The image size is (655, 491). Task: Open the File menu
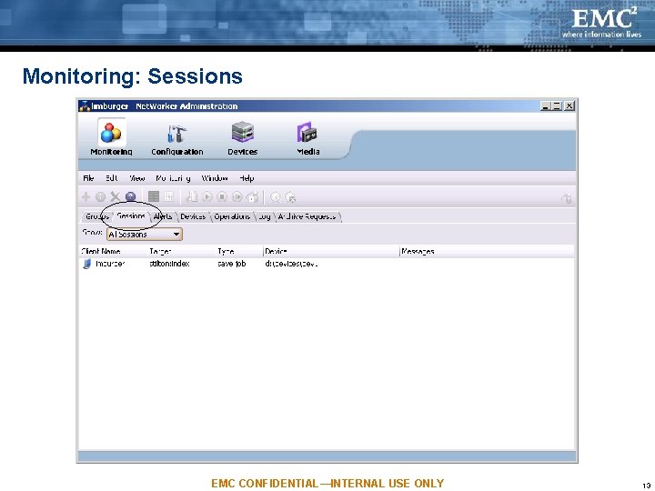tap(88, 178)
